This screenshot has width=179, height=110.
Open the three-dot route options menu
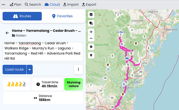(x=78, y=70)
